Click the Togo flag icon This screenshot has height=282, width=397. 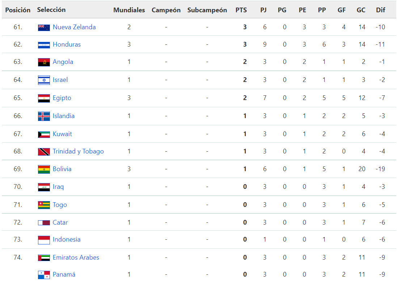coord(44,205)
